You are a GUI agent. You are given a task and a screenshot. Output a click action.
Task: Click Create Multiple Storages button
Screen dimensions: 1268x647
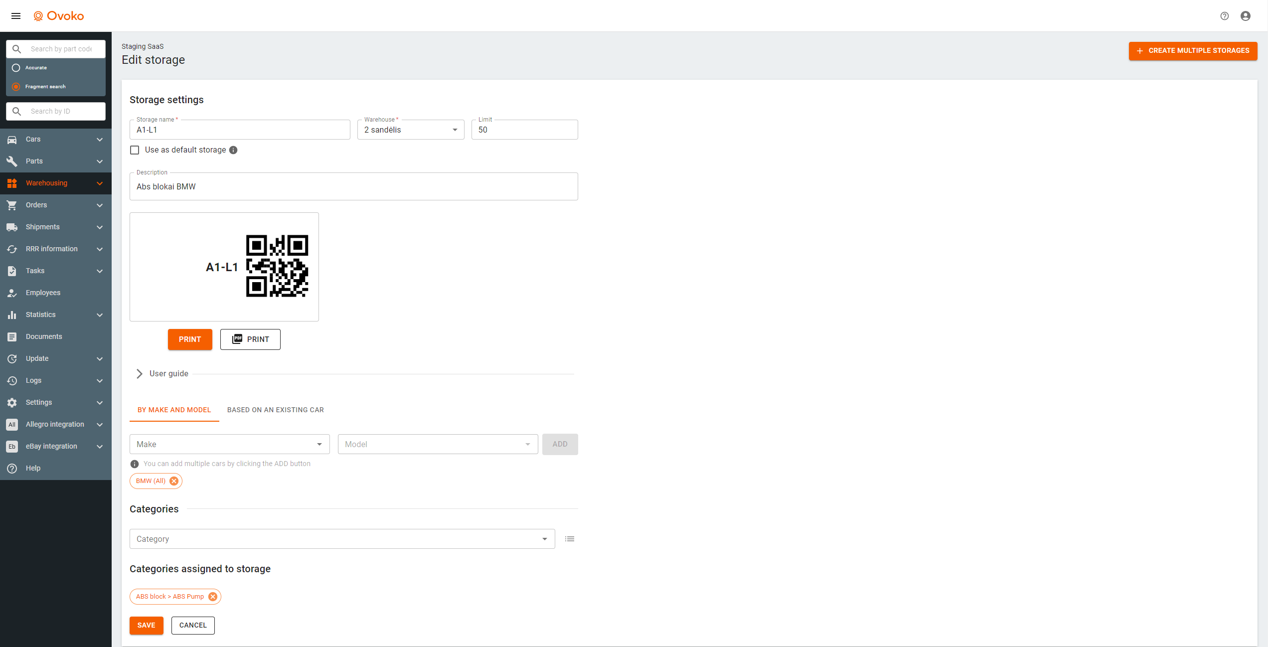click(1192, 51)
